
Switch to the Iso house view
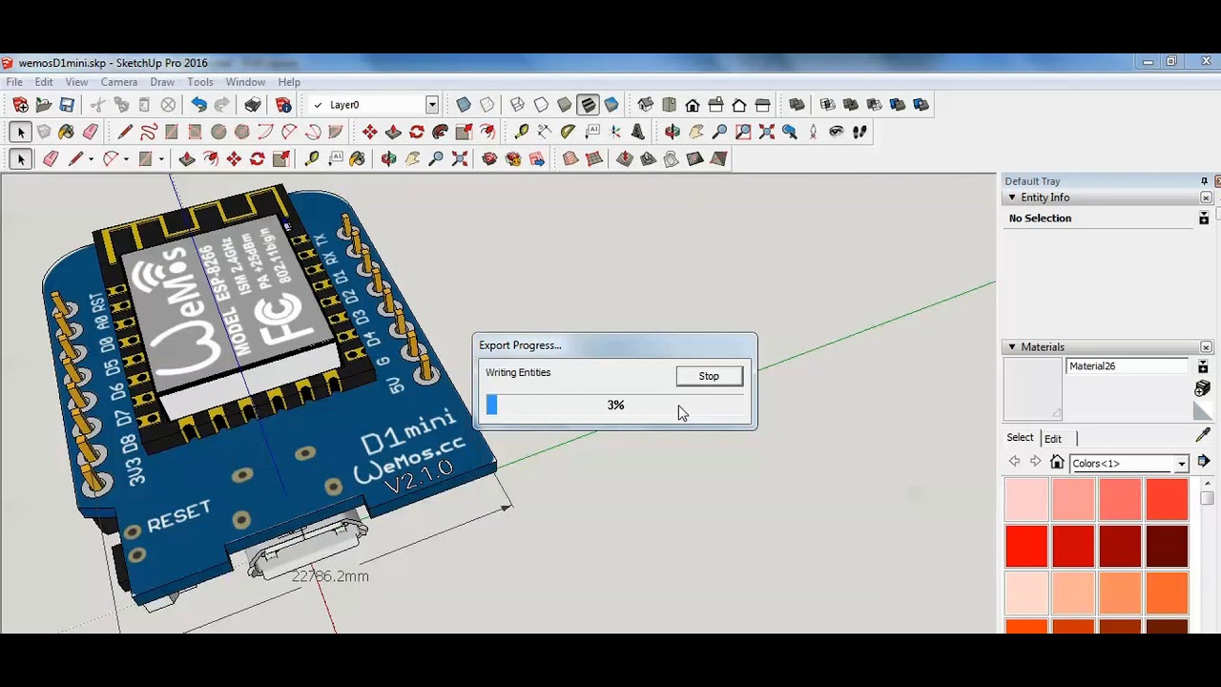pyautogui.click(x=646, y=105)
